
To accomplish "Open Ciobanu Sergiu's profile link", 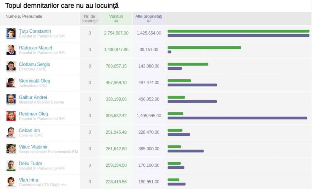I will 34,64.
